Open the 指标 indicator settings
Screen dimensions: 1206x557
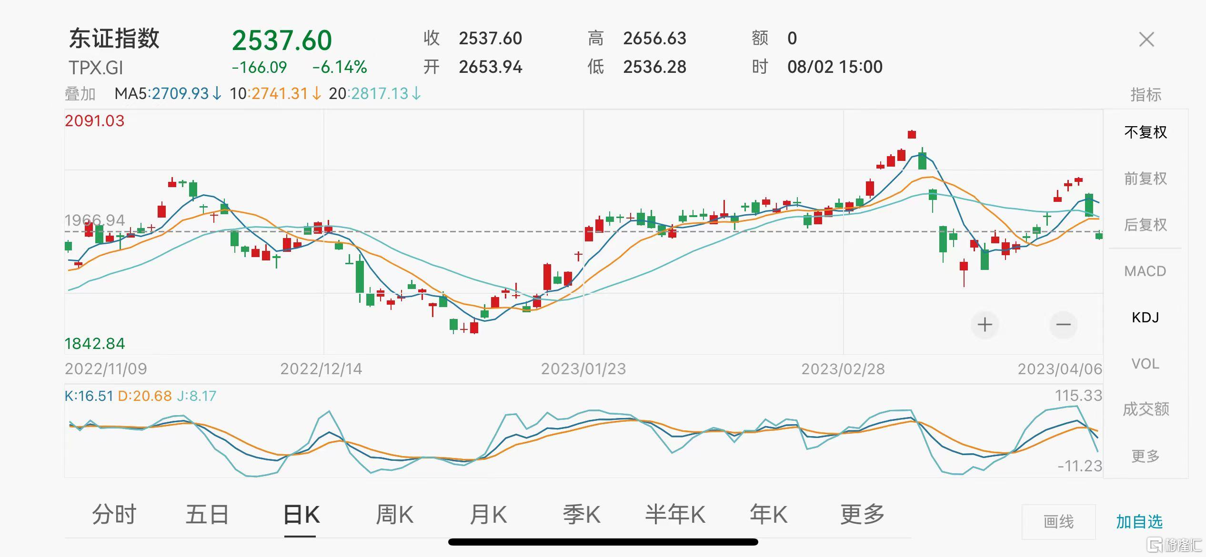pos(1146,95)
